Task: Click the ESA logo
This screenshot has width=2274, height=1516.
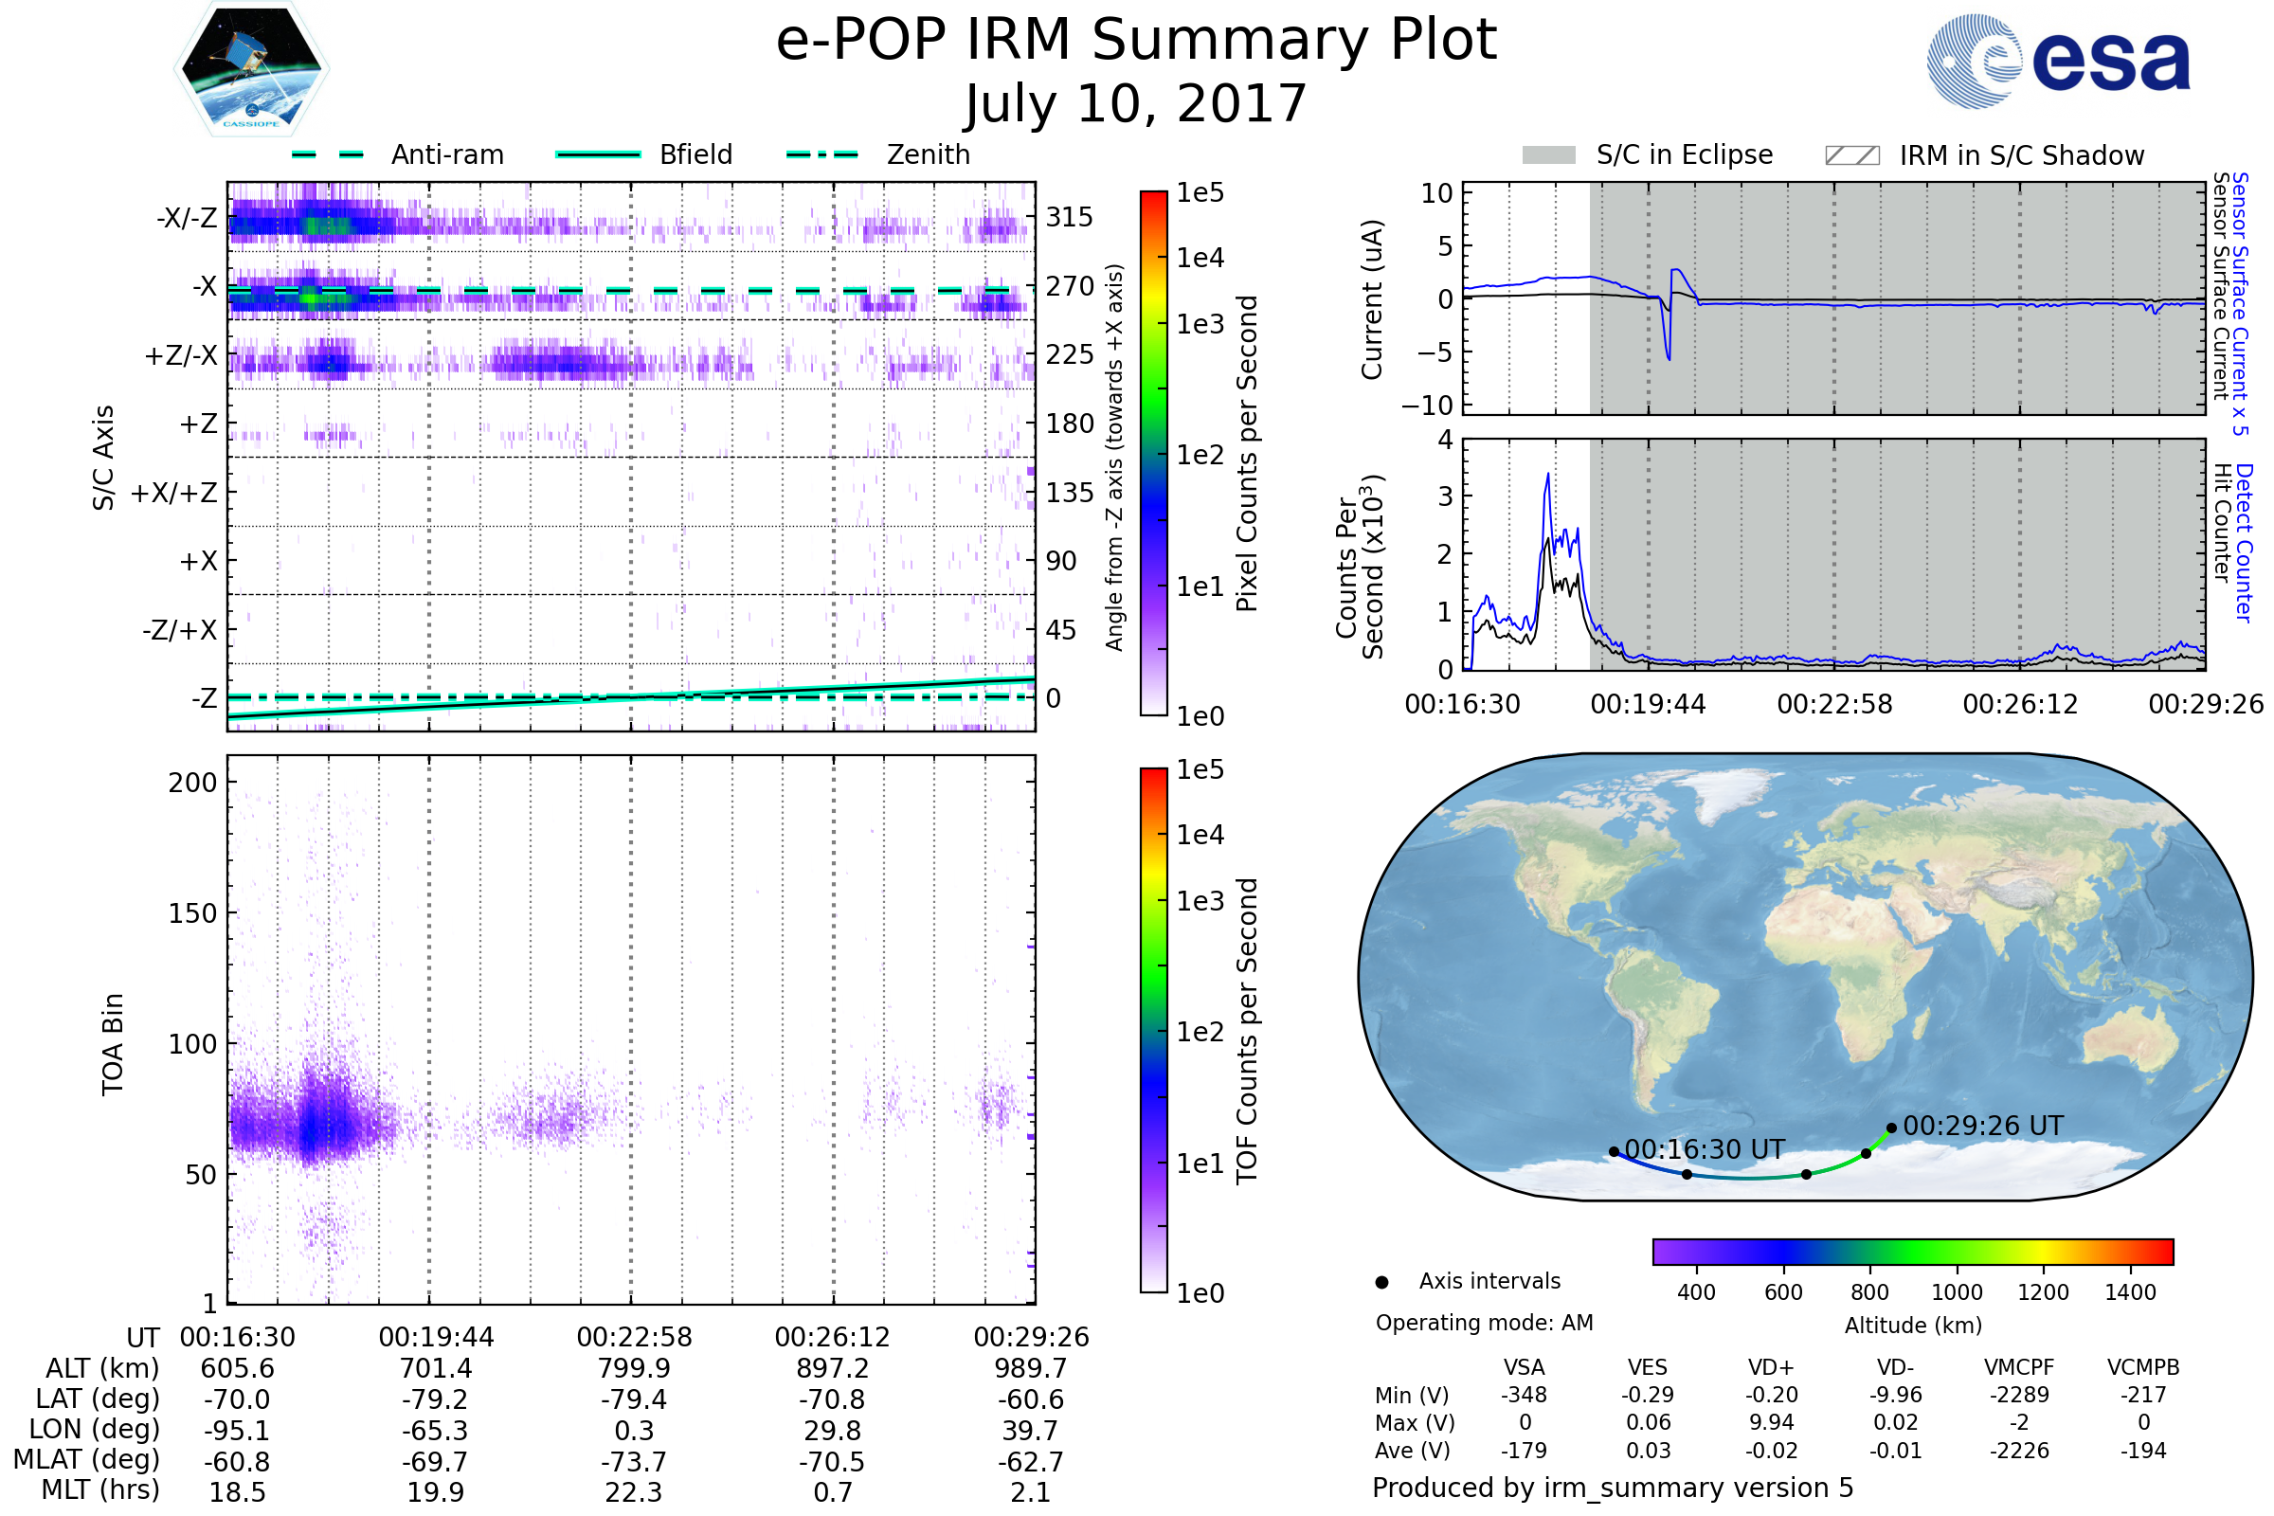Action: (2059, 62)
